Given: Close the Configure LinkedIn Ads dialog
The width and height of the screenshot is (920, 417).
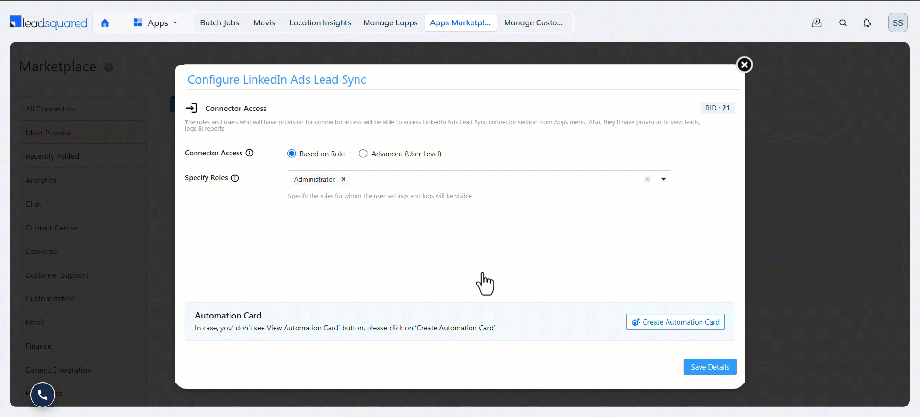Looking at the screenshot, I should point(745,65).
